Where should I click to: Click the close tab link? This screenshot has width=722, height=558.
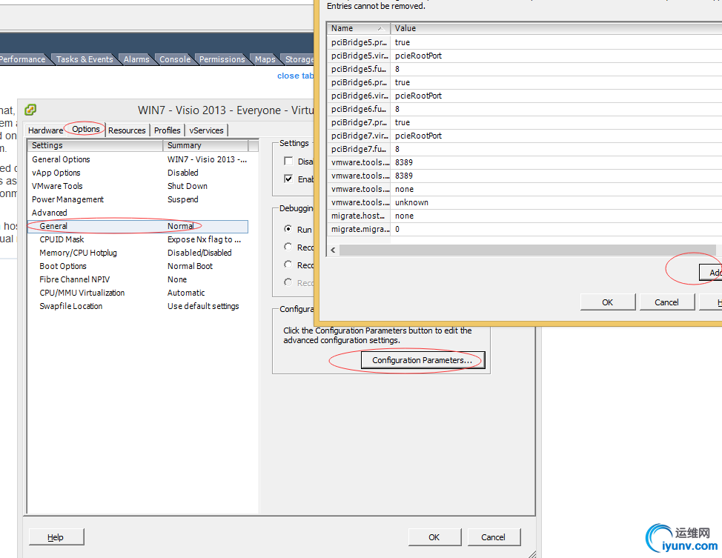(x=295, y=76)
